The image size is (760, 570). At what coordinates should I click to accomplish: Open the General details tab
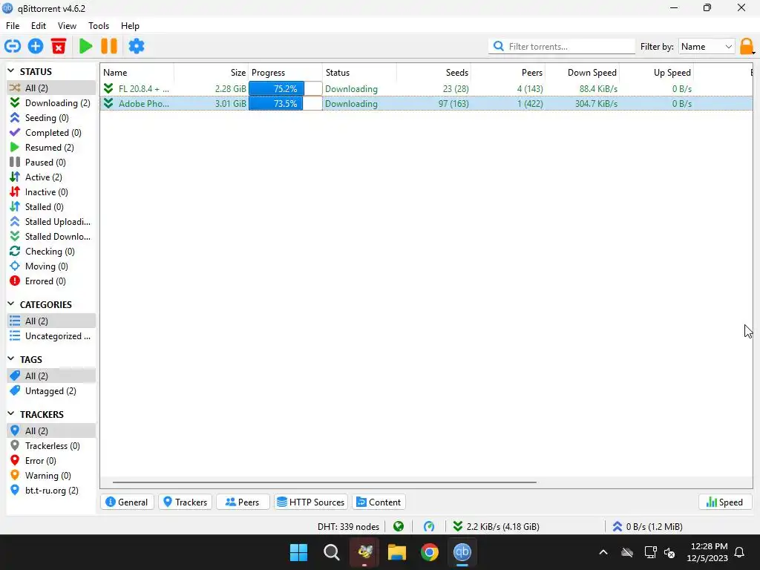(x=127, y=502)
